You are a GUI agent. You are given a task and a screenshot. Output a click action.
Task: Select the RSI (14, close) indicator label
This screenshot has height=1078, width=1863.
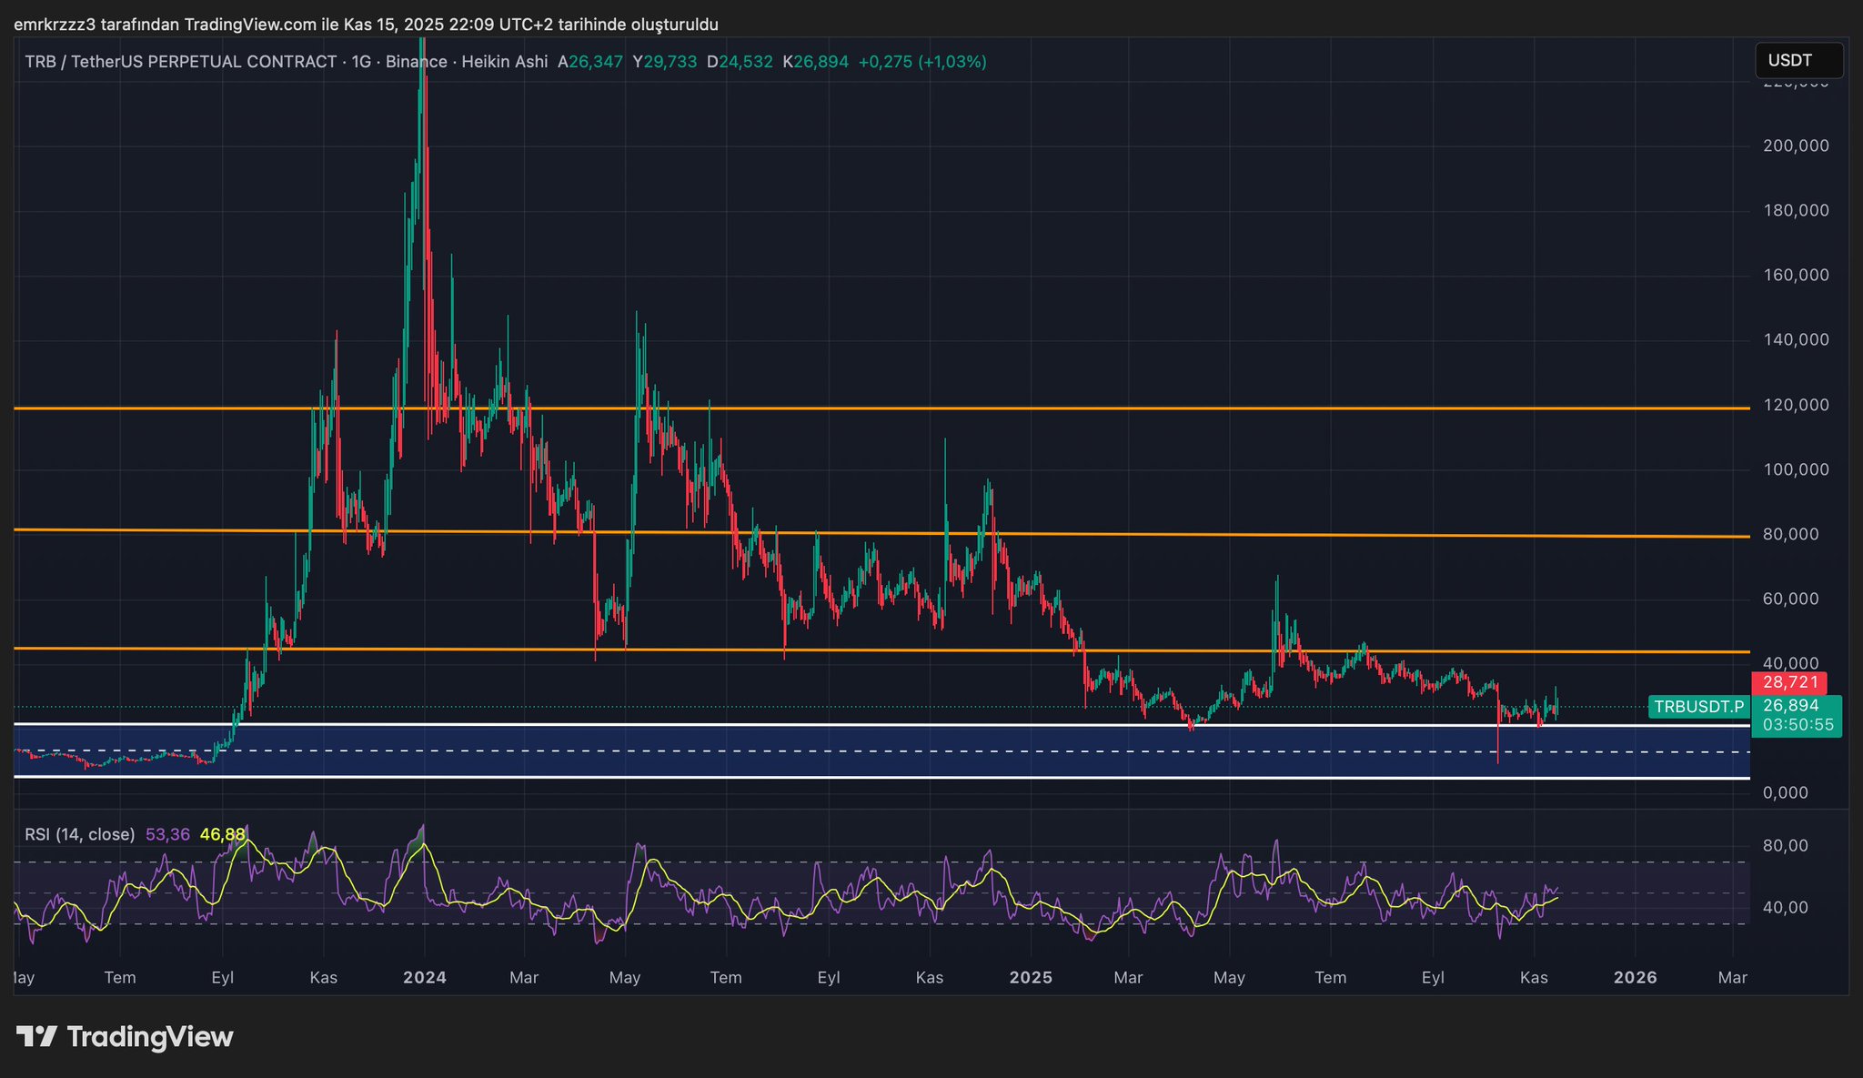click(x=79, y=834)
